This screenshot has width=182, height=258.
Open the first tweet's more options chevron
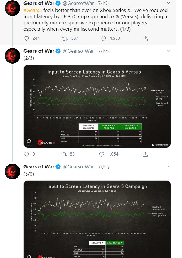tap(168, 3)
